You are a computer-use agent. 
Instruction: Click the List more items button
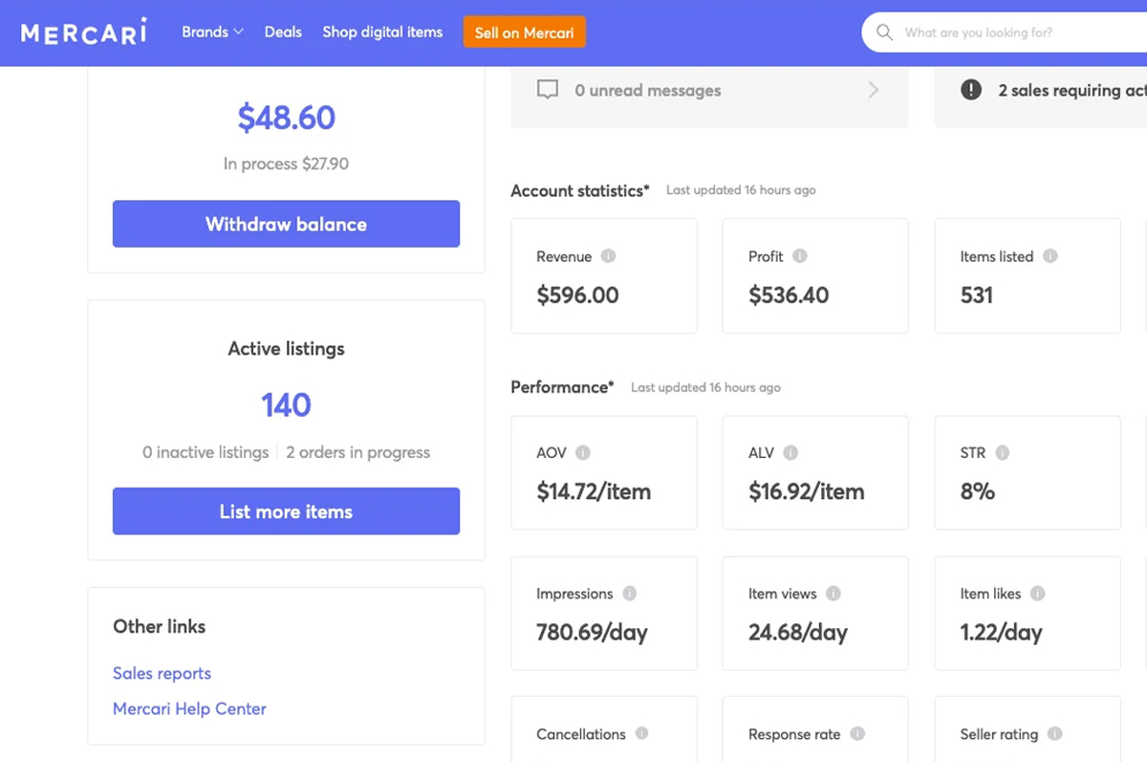click(286, 512)
